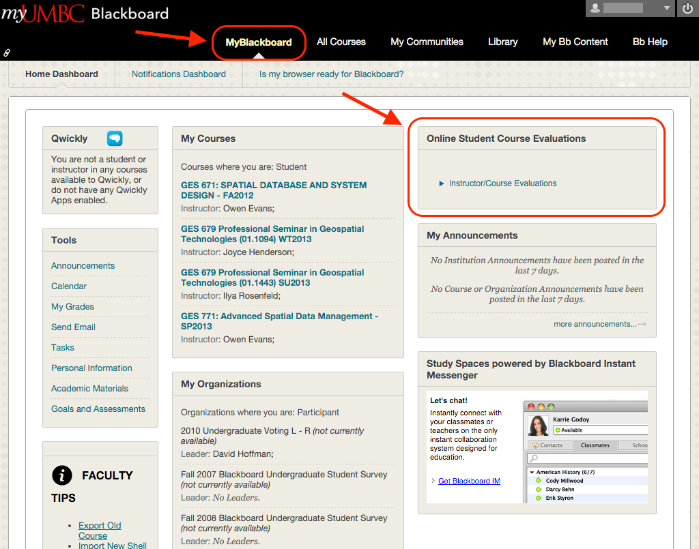Click the myUMBC Blackboard logo
699x549 pixels.
tap(85, 14)
